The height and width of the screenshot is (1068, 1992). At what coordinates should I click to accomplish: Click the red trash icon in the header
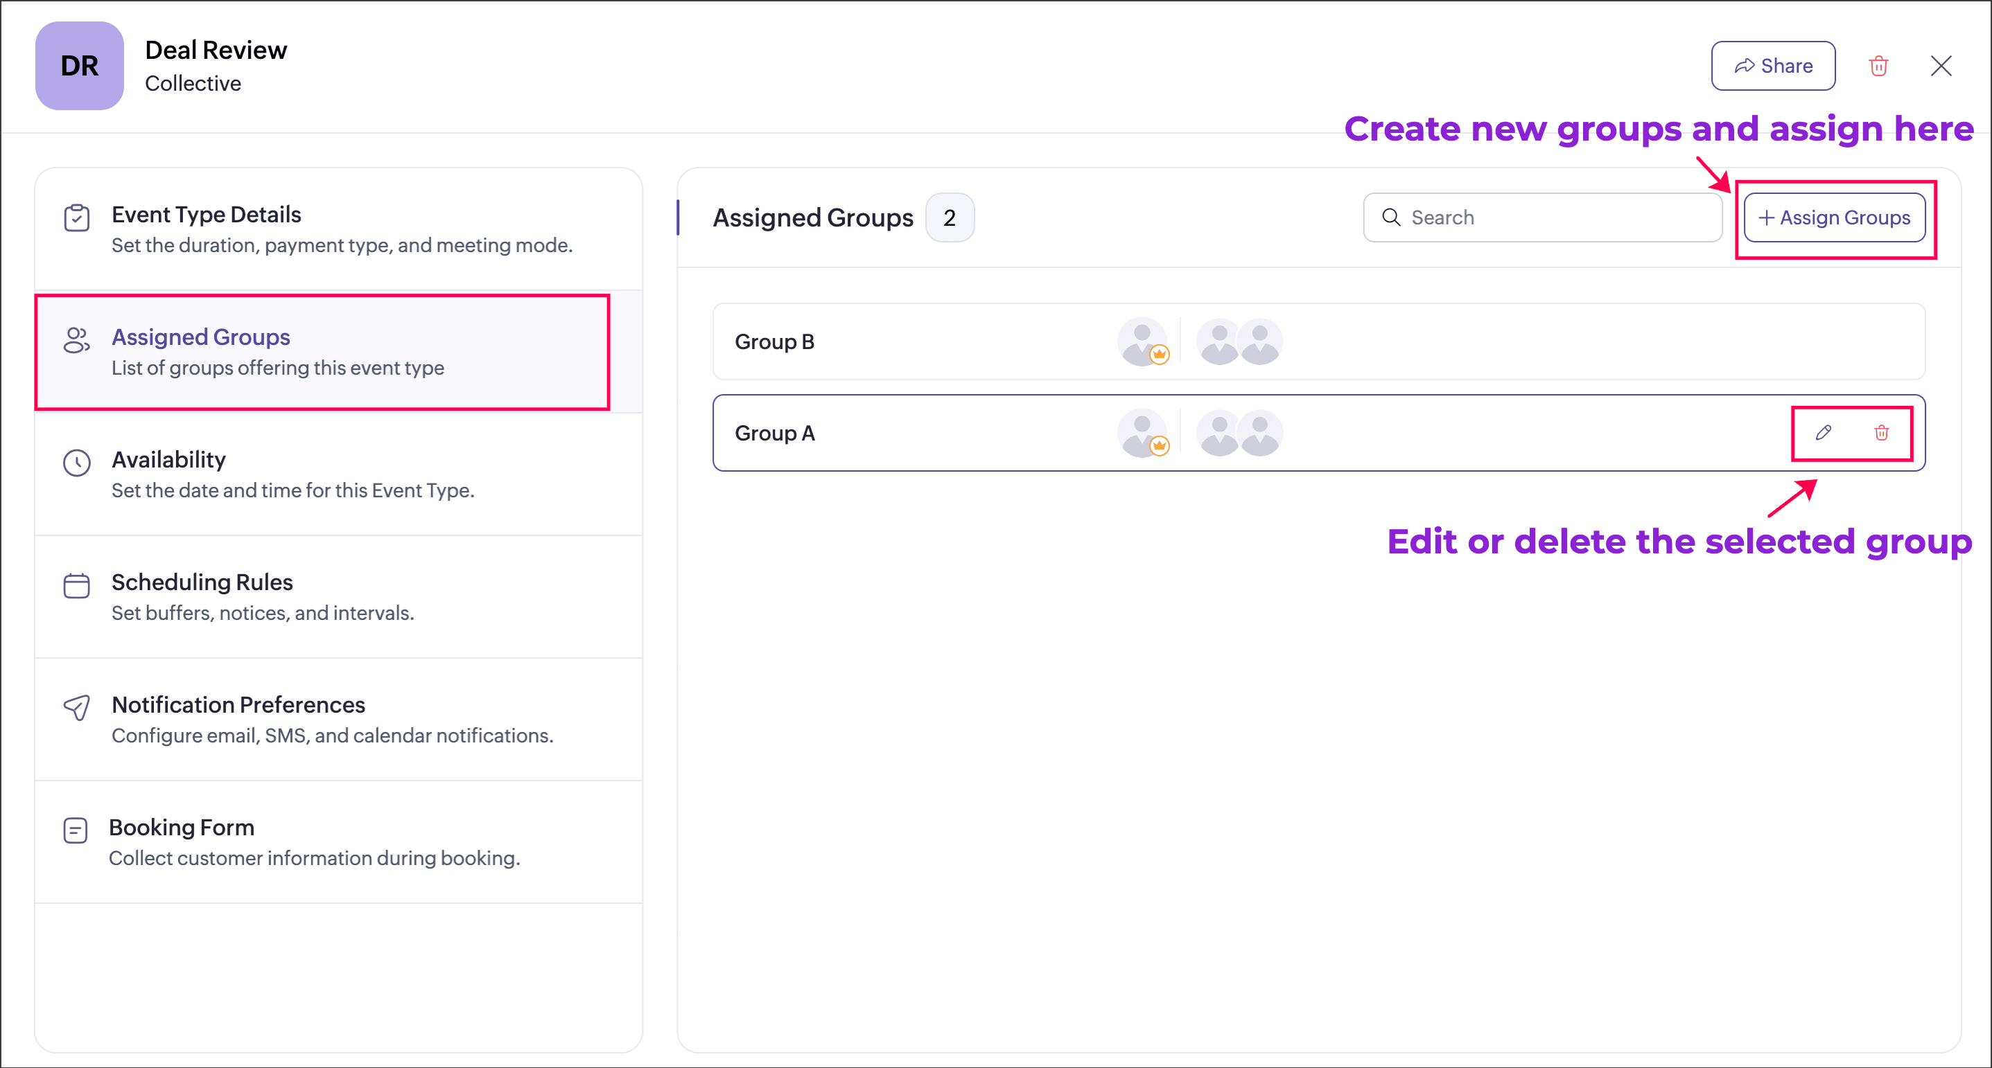pyautogui.click(x=1878, y=66)
